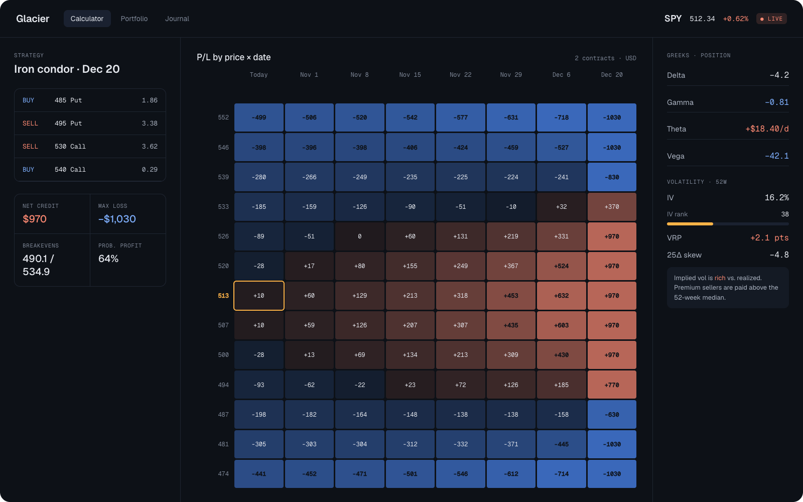
Task: Click the 474 price row label
Action: [223, 474]
